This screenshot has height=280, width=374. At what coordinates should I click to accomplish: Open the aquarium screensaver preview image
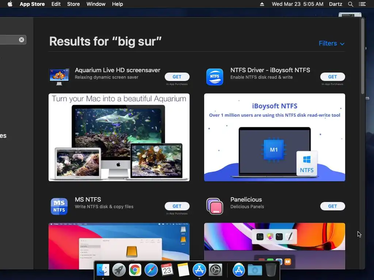119,137
